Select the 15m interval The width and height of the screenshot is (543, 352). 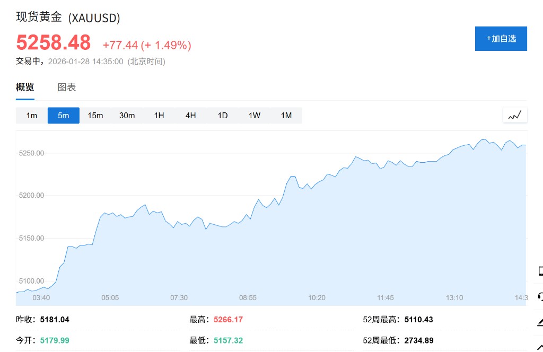(x=95, y=116)
